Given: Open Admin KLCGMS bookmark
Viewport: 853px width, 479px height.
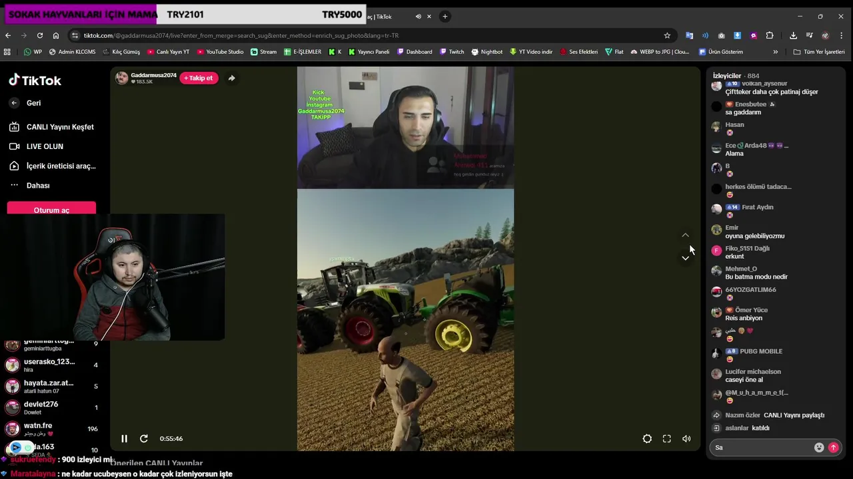Looking at the screenshot, I should click(72, 51).
